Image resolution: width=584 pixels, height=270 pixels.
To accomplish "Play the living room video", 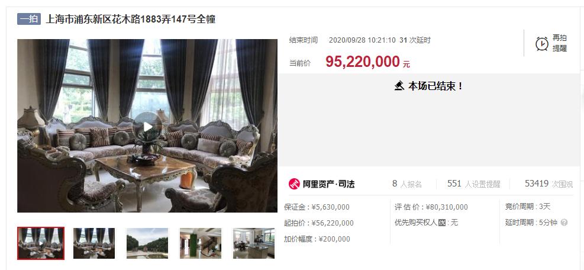I will [x=147, y=126].
